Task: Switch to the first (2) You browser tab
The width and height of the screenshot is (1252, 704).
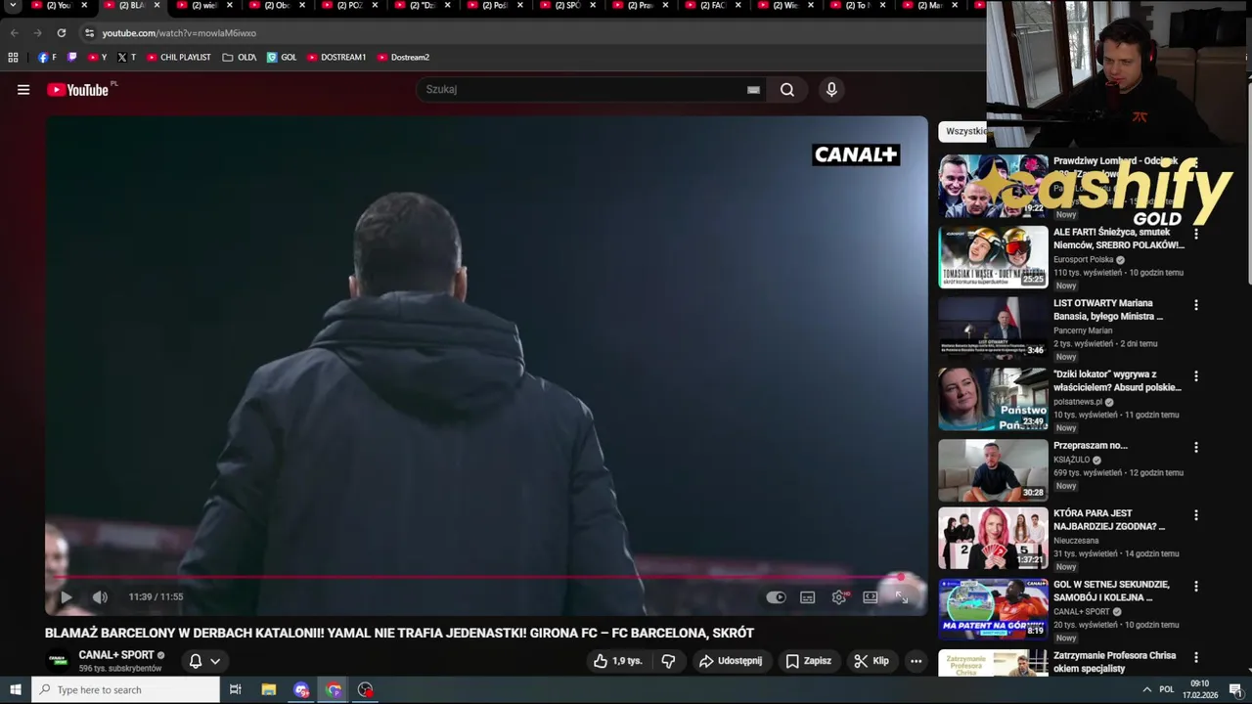Action: point(57,6)
